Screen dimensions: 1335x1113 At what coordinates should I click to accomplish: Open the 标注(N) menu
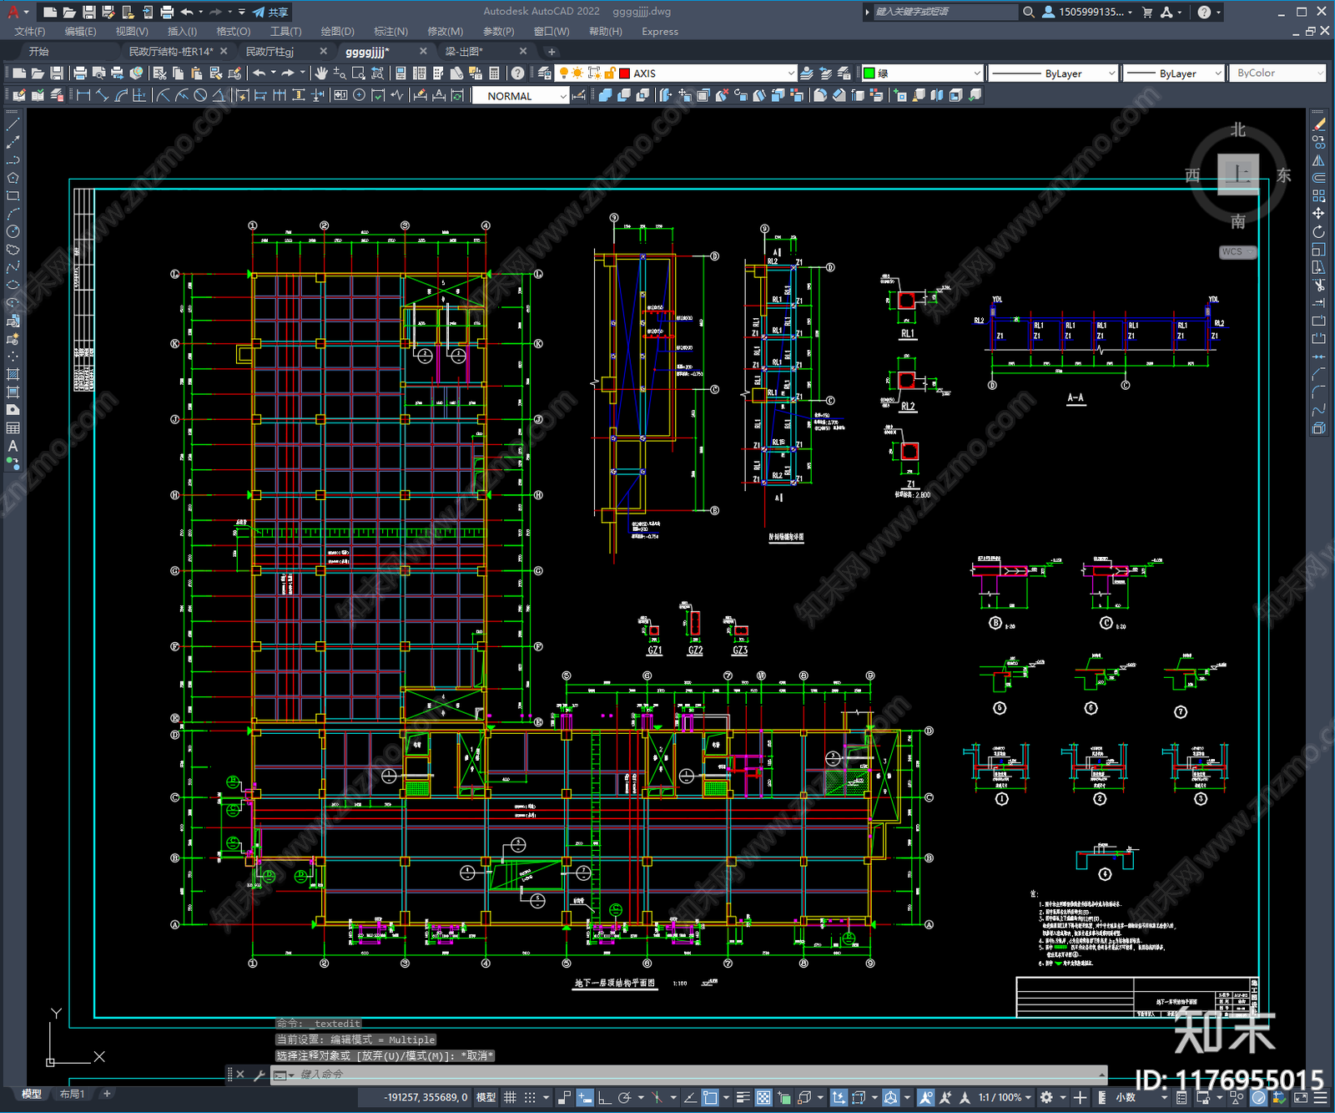pyautogui.click(x=390, y=32)
